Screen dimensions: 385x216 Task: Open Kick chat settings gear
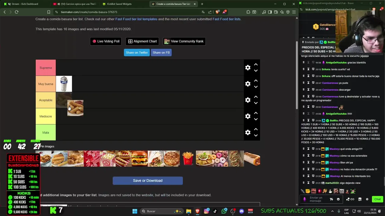click(x=367, y=199)
